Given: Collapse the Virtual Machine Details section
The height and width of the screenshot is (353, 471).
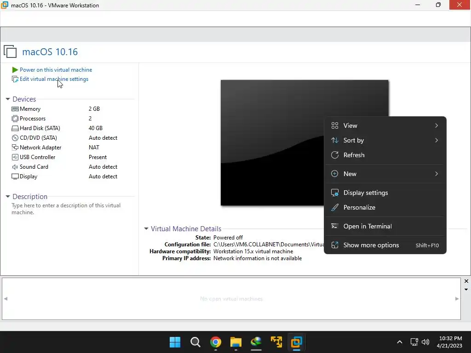Looking at the screenshot, I should coord(146,229).
